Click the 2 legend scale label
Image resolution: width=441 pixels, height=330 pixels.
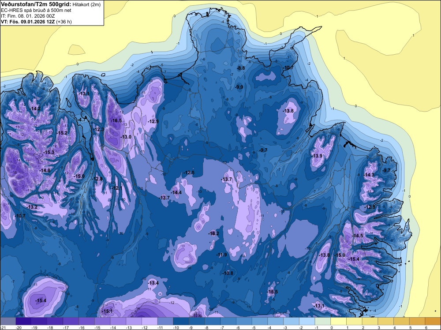[363, 327]
